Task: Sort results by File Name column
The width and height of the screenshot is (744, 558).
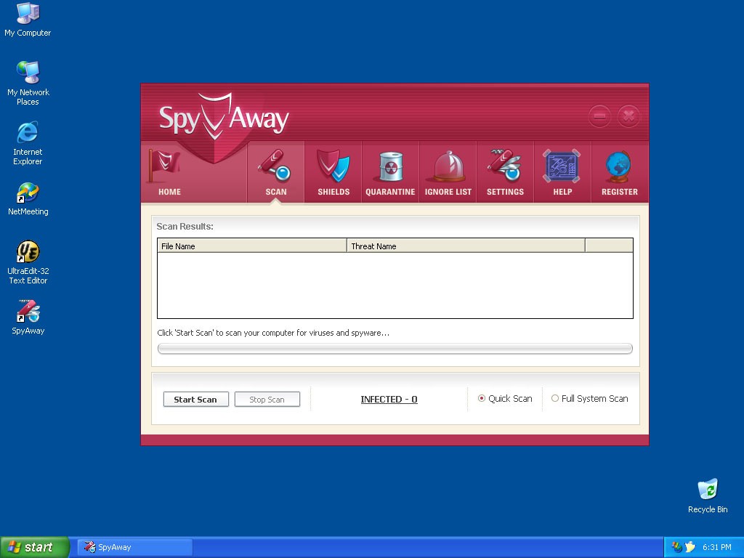Action: click(251, 246)
